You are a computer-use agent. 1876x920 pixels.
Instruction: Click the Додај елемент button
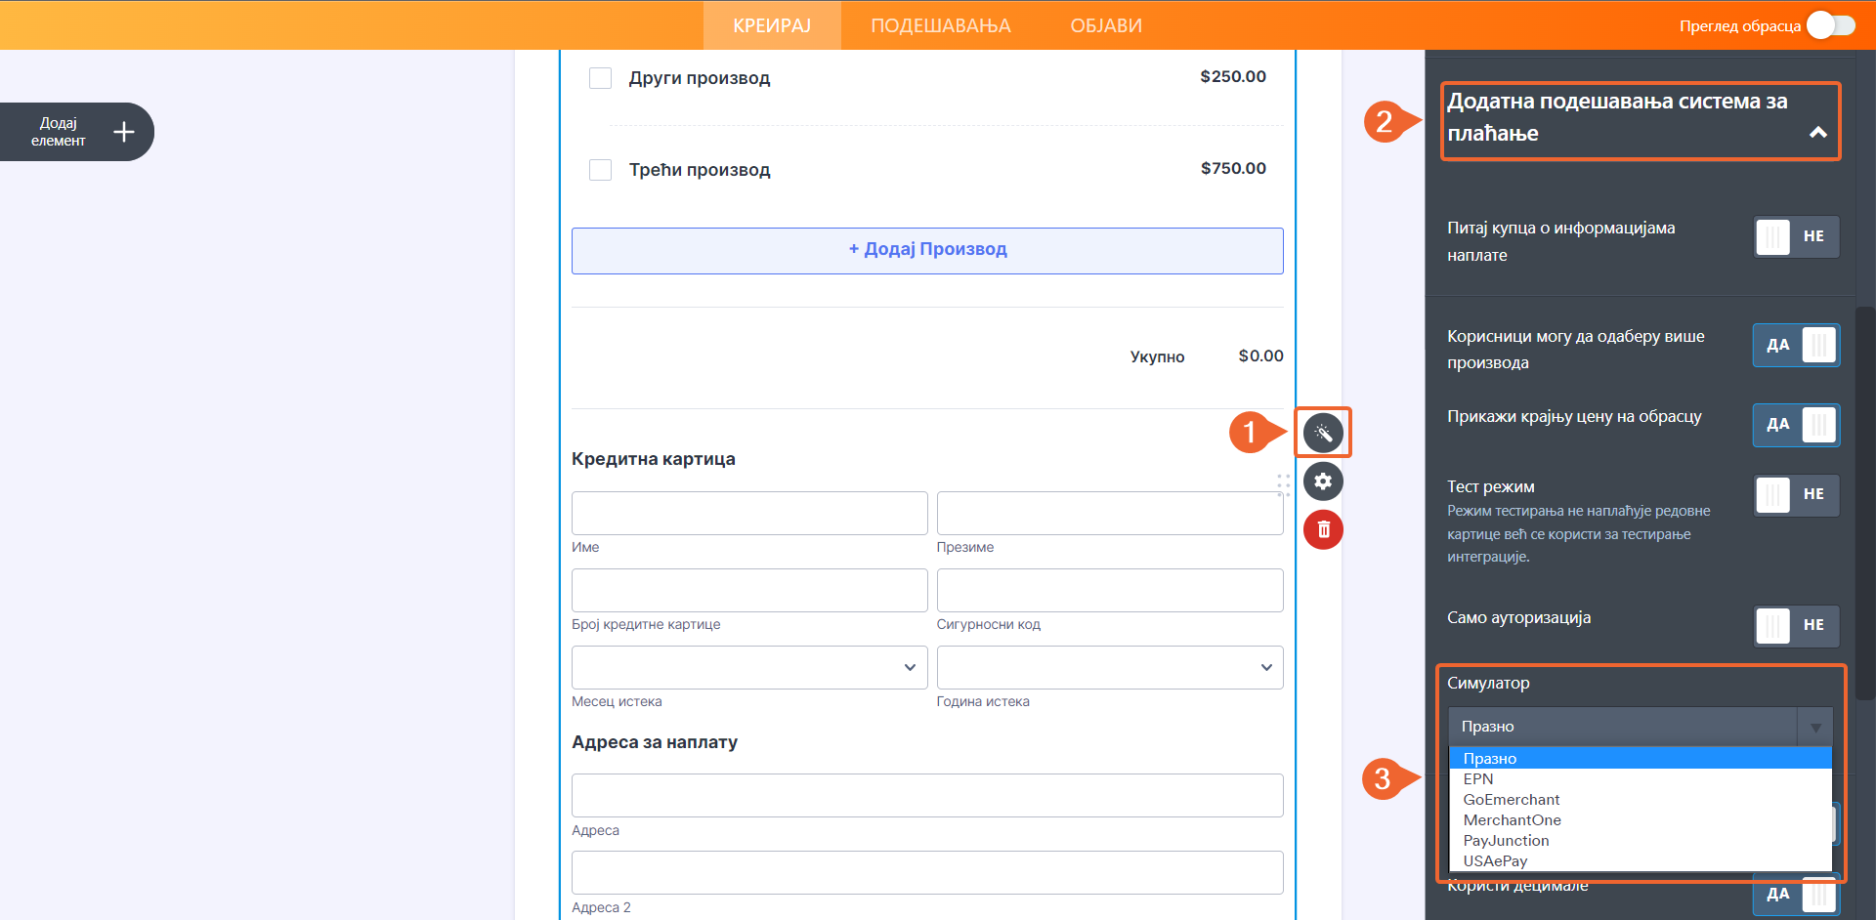pos(76,132)
